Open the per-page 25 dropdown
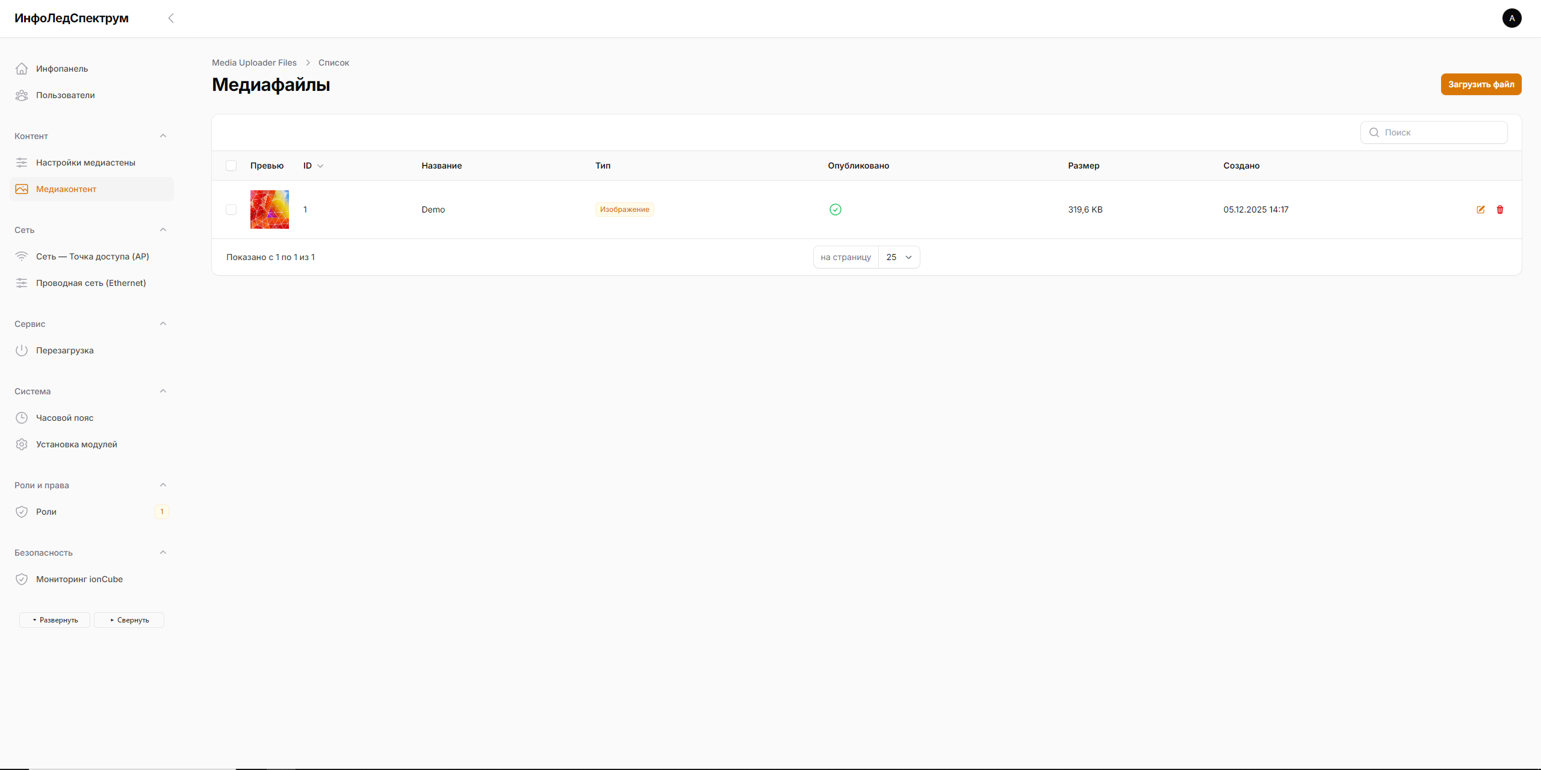The image size is (1541, 770). click(899, 257)
